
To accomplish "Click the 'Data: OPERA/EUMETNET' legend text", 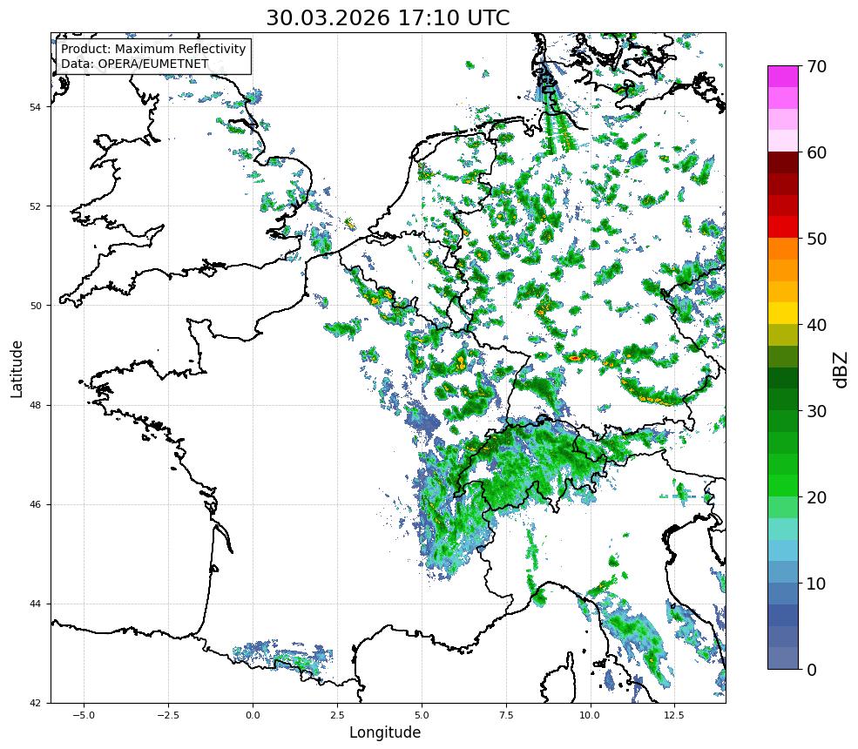I will coord(135,64).
